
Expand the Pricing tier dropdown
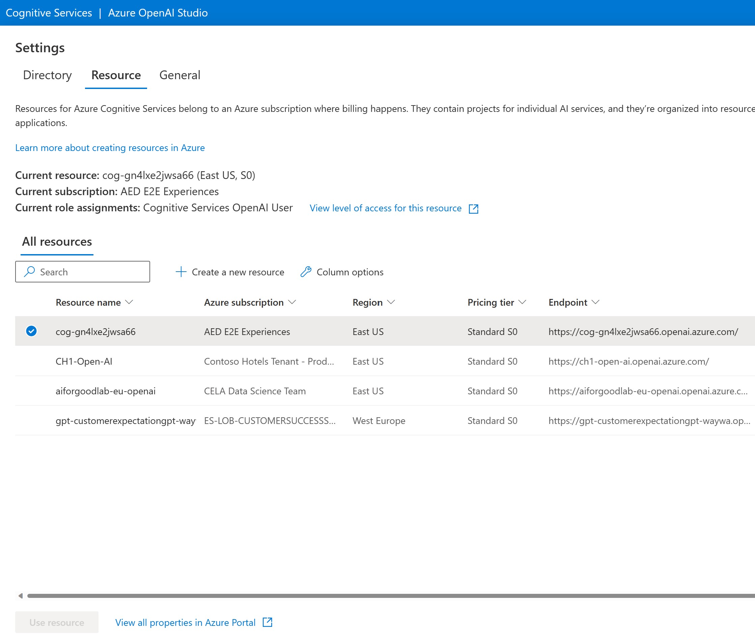click(x=522, y=302)
